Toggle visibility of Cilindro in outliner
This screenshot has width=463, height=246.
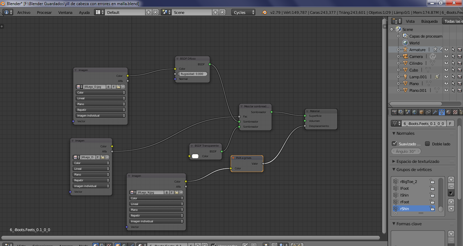point(446,63)
